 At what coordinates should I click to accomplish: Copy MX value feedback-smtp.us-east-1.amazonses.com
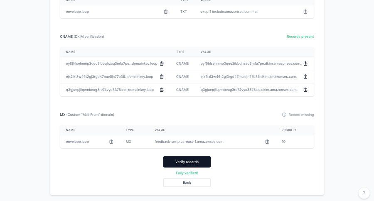267,142
